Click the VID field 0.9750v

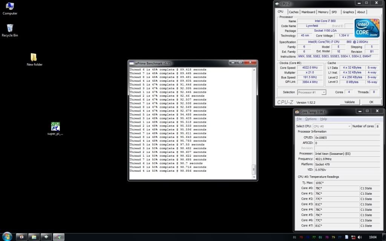click(347, 170)
